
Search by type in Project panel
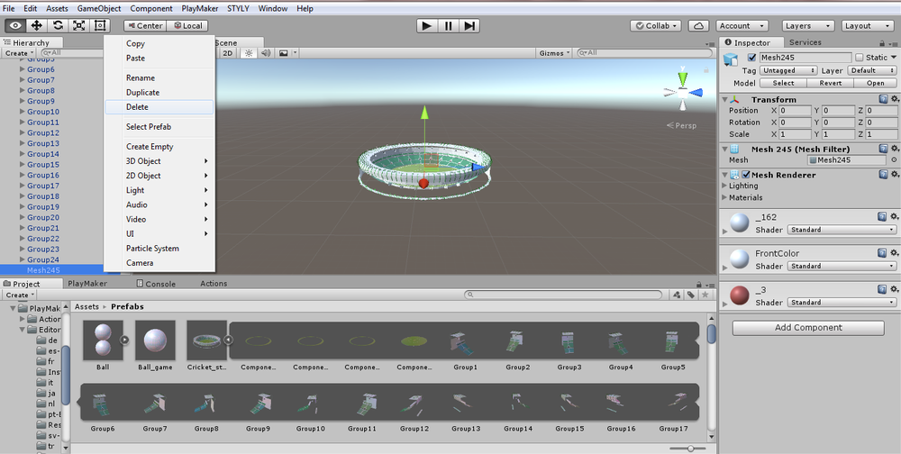677,295
